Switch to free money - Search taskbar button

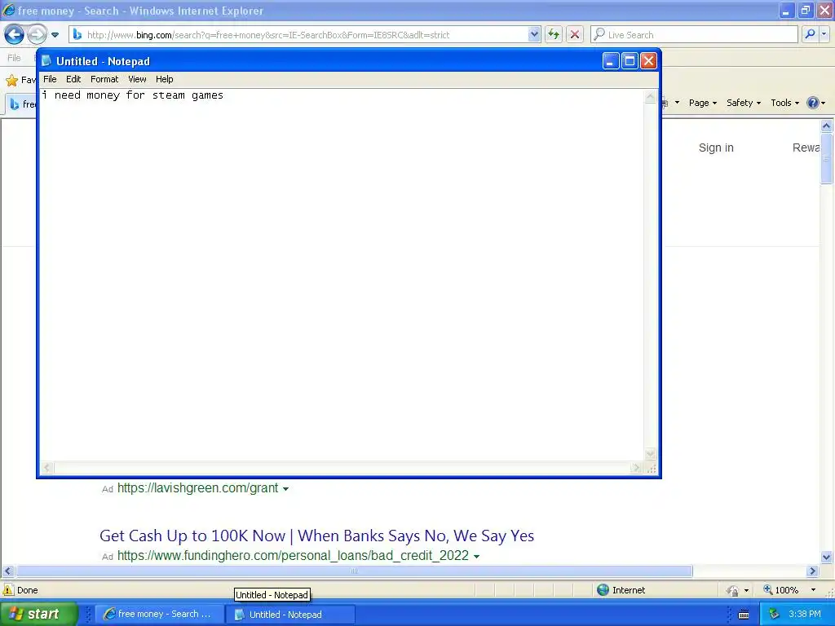click(x=159, y=615)
